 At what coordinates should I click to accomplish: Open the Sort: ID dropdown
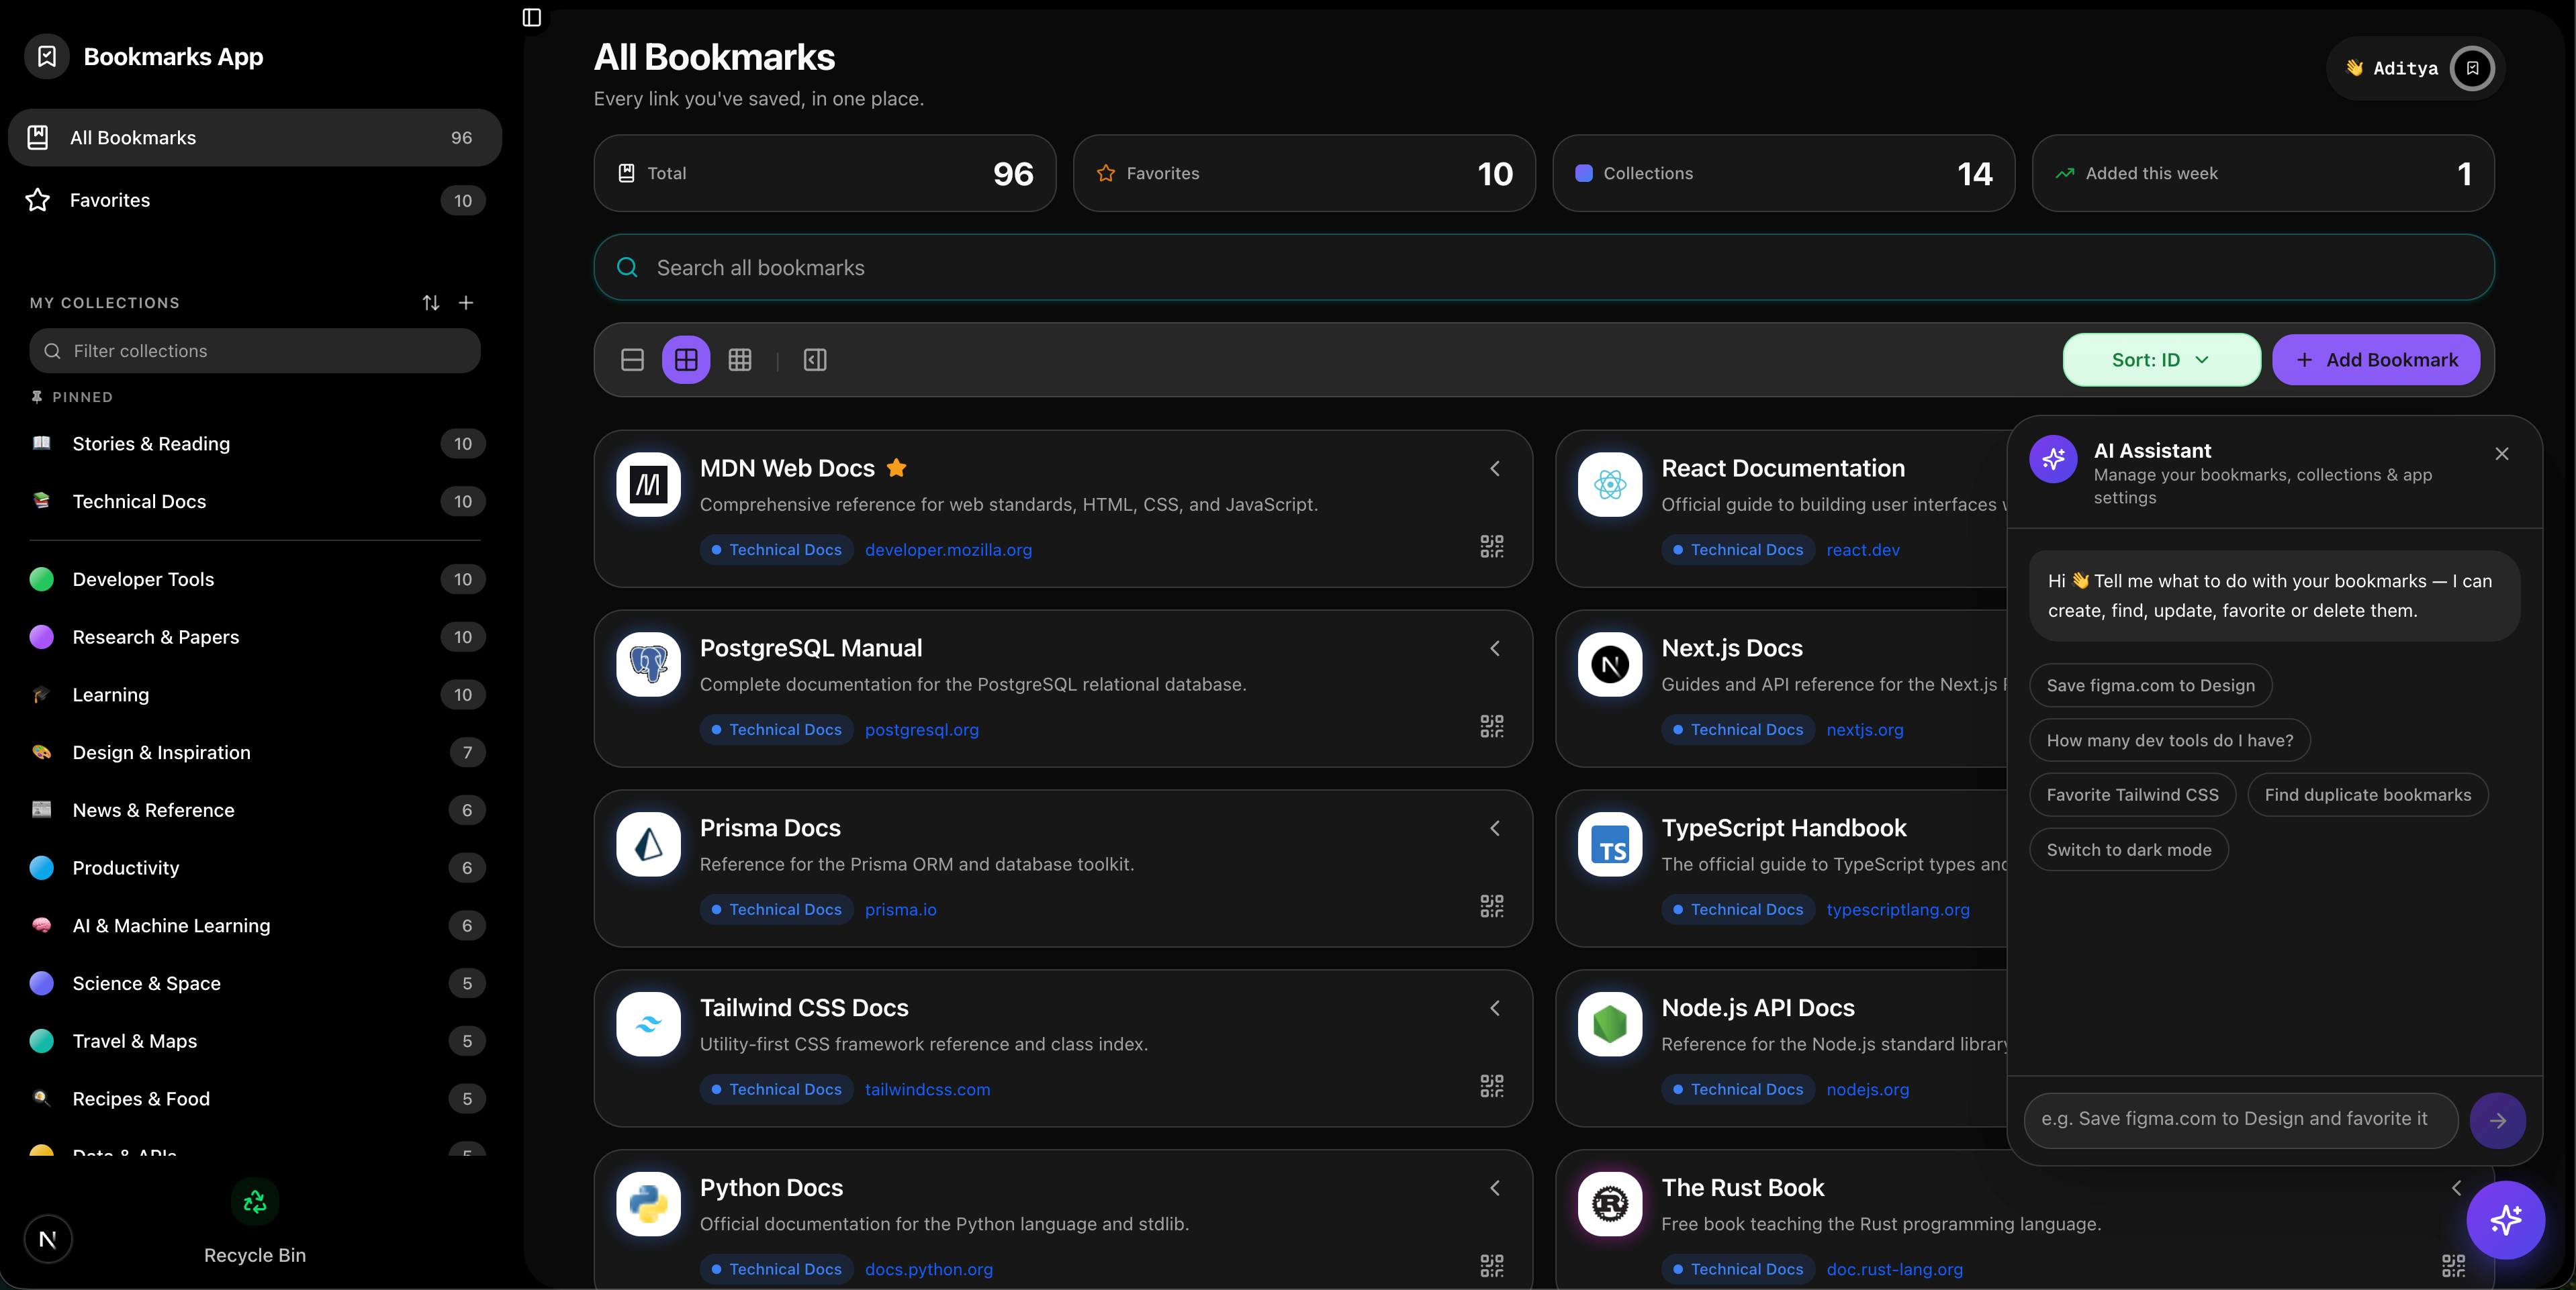2161,360
